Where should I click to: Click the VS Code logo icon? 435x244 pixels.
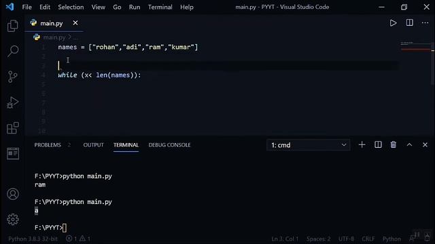tap(10, 7)
